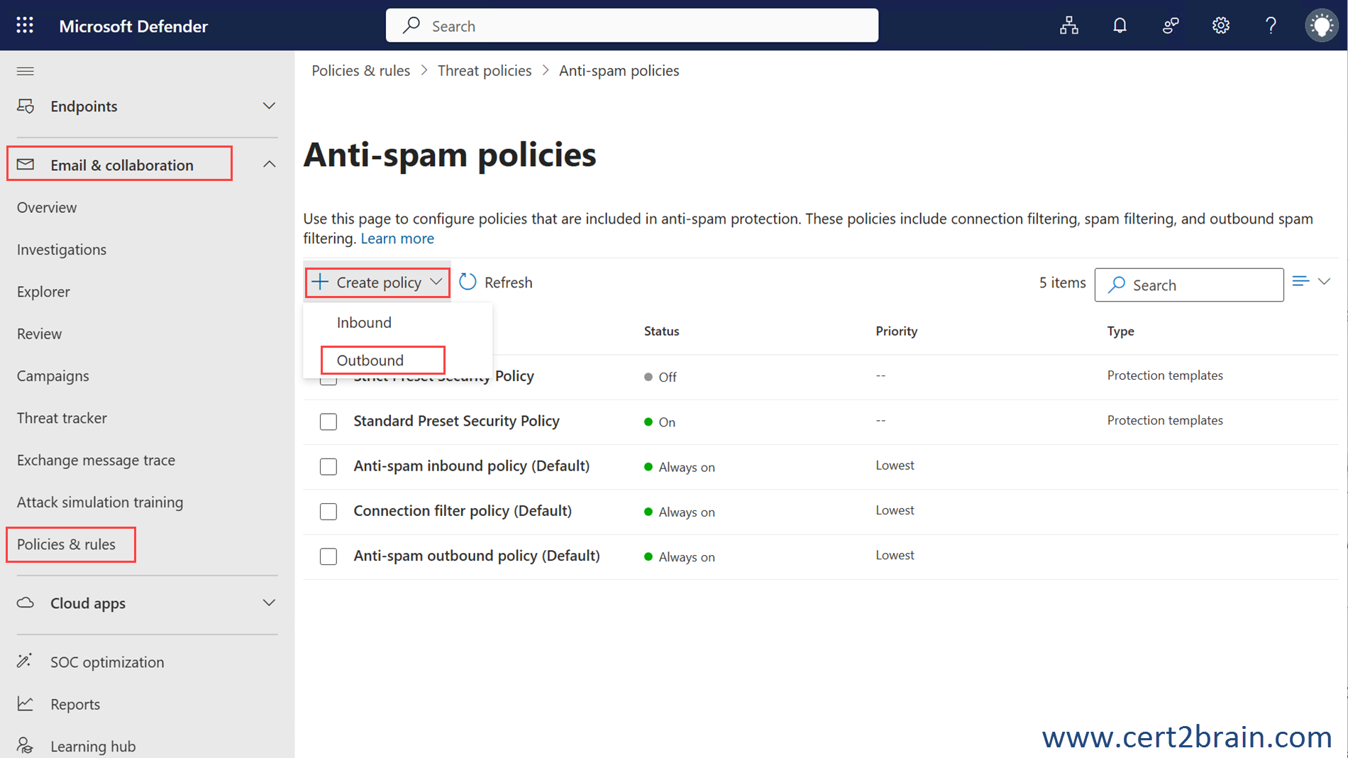Click the help question mark icon
This screenshot has height=758, width=1348.
coord(1271,26)
